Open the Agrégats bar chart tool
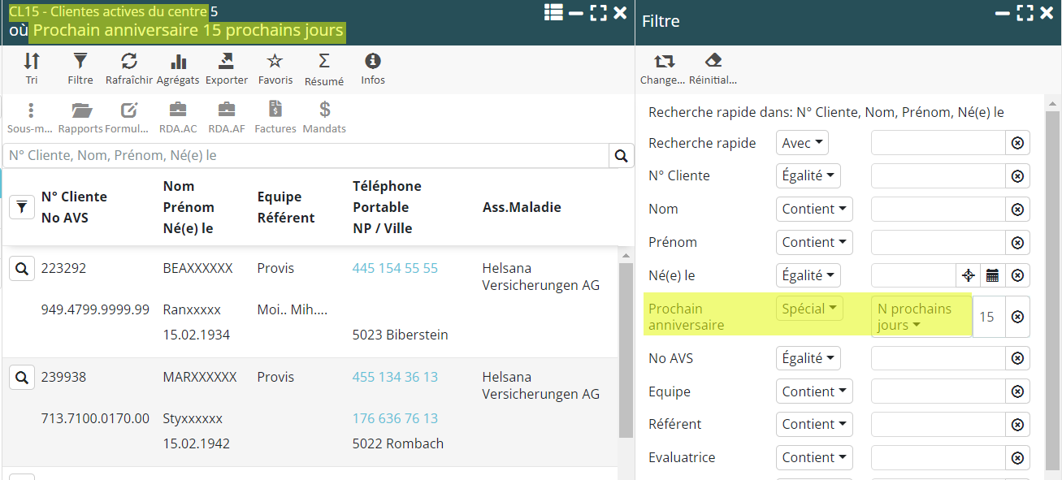The height and width of the screenshot is (480, 1062). (178, 62)
